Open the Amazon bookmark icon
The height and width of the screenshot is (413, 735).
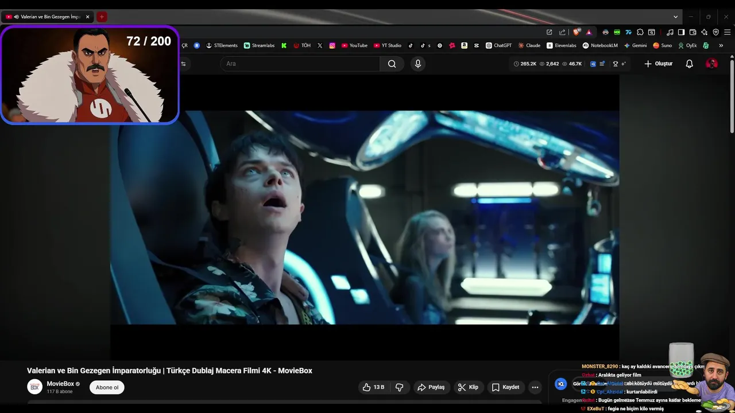(x=464, y=45)
